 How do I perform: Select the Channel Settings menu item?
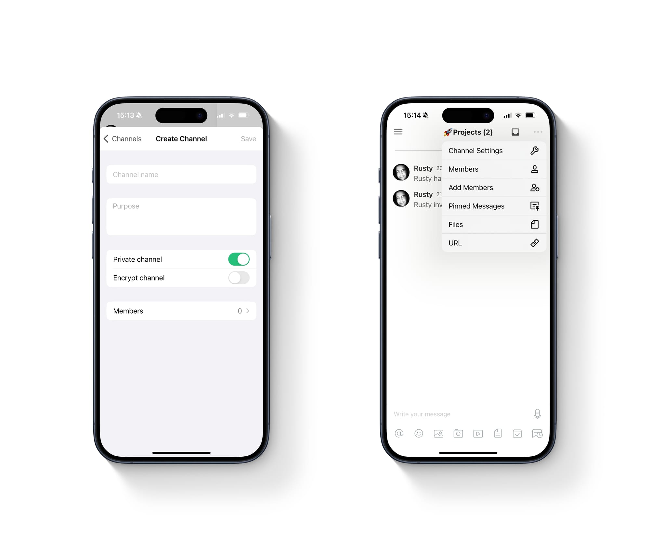tap(492, 151)
